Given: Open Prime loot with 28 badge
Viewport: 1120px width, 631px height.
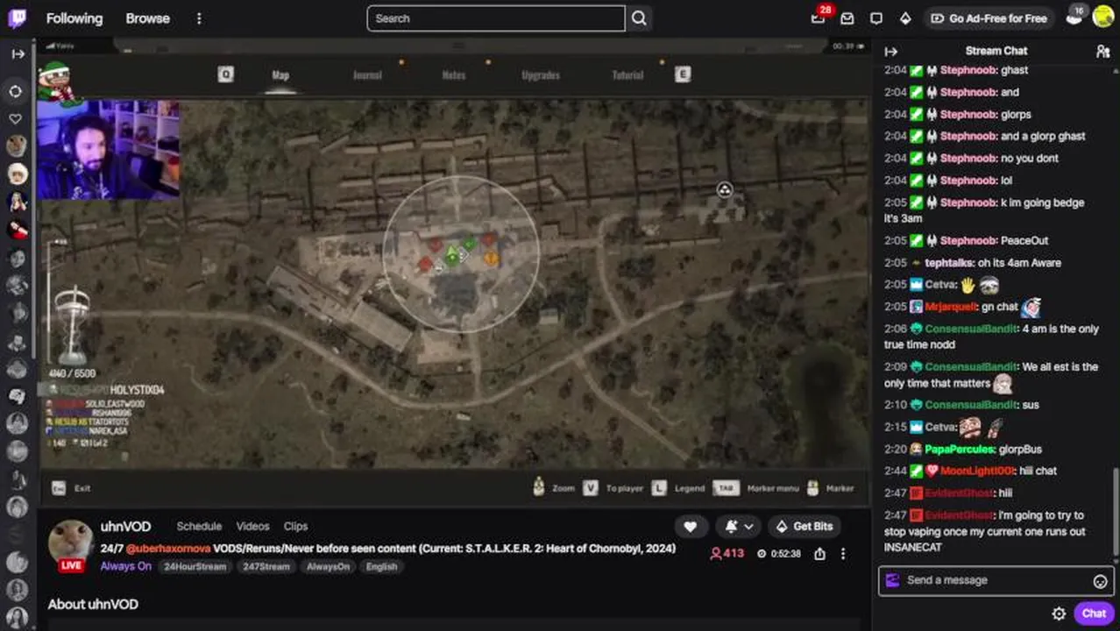Looking at the screenshot, I should coord(819,18).
